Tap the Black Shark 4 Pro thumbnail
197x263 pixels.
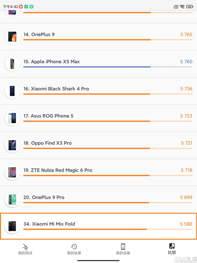[x=12, y=91]
